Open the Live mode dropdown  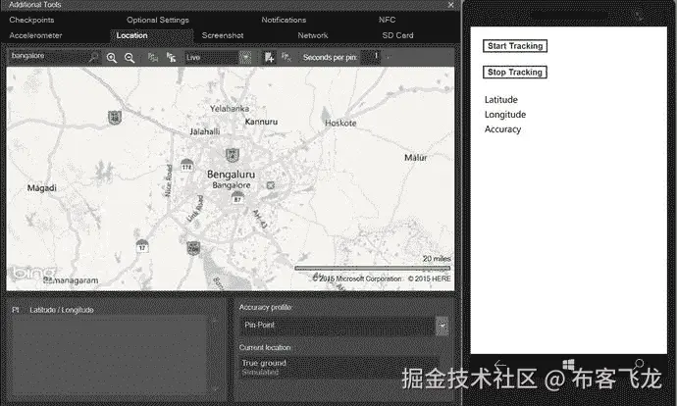point(245,58)
